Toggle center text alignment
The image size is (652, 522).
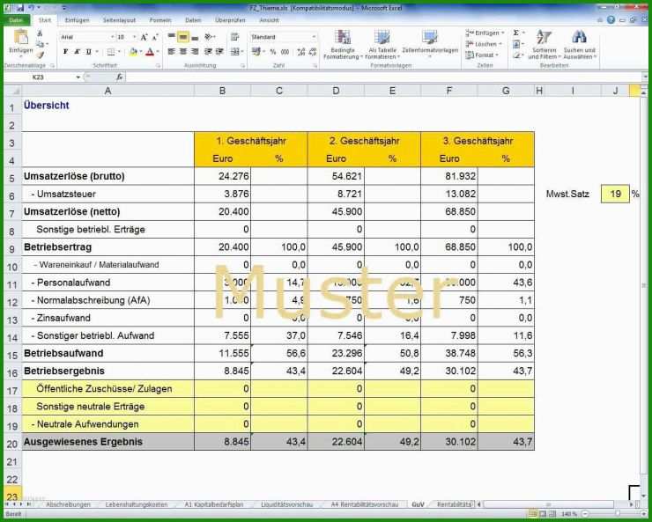coord(183,51)
